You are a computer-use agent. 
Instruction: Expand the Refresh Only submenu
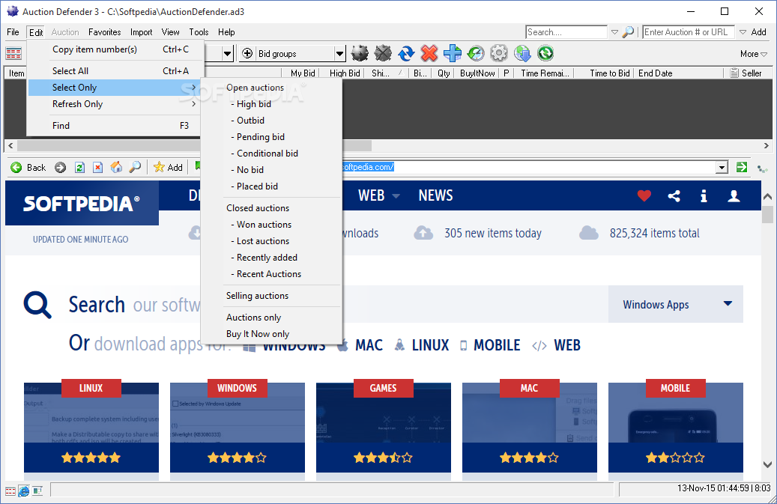(x=115, y=104)
